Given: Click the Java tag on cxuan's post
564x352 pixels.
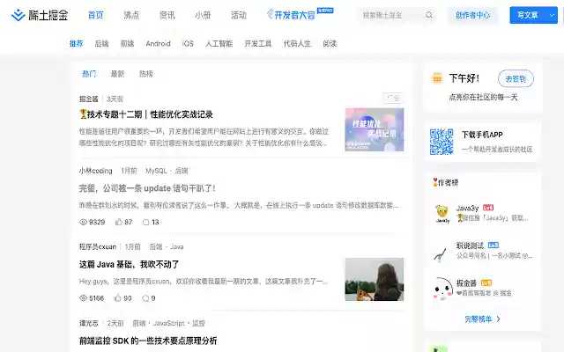Looking at the screenshot, I should coord(176,246).
